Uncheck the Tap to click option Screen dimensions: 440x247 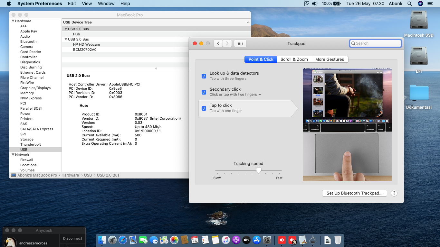[204, 108]
